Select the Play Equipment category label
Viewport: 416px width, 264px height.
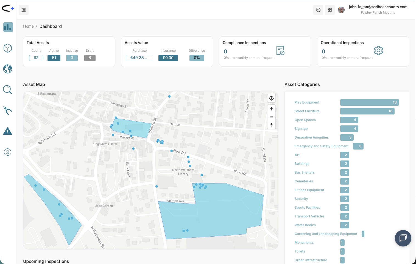click(307, 102)
